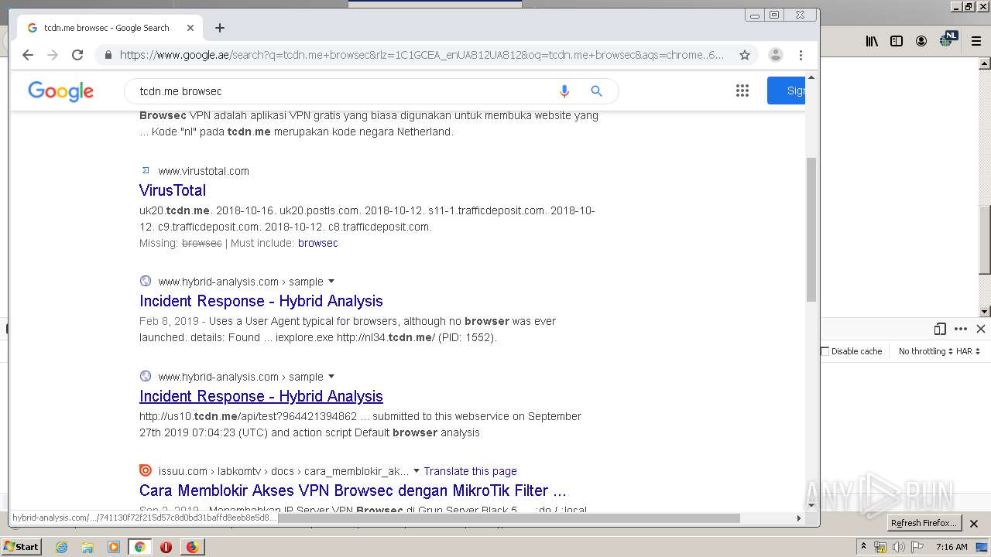The height and width of the screenshot is (557, 991).
Task: Open the VirusTotal result
Action: point(173,190)
